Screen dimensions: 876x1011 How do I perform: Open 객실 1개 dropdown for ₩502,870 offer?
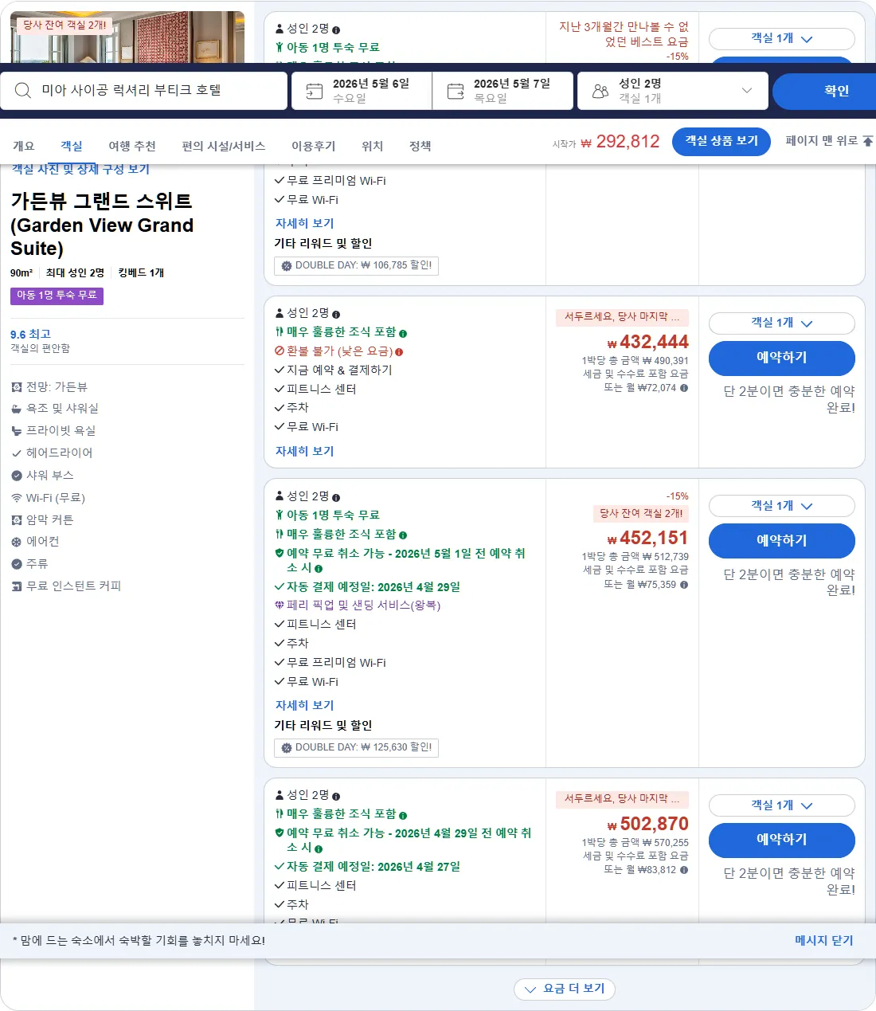point(781,805)
